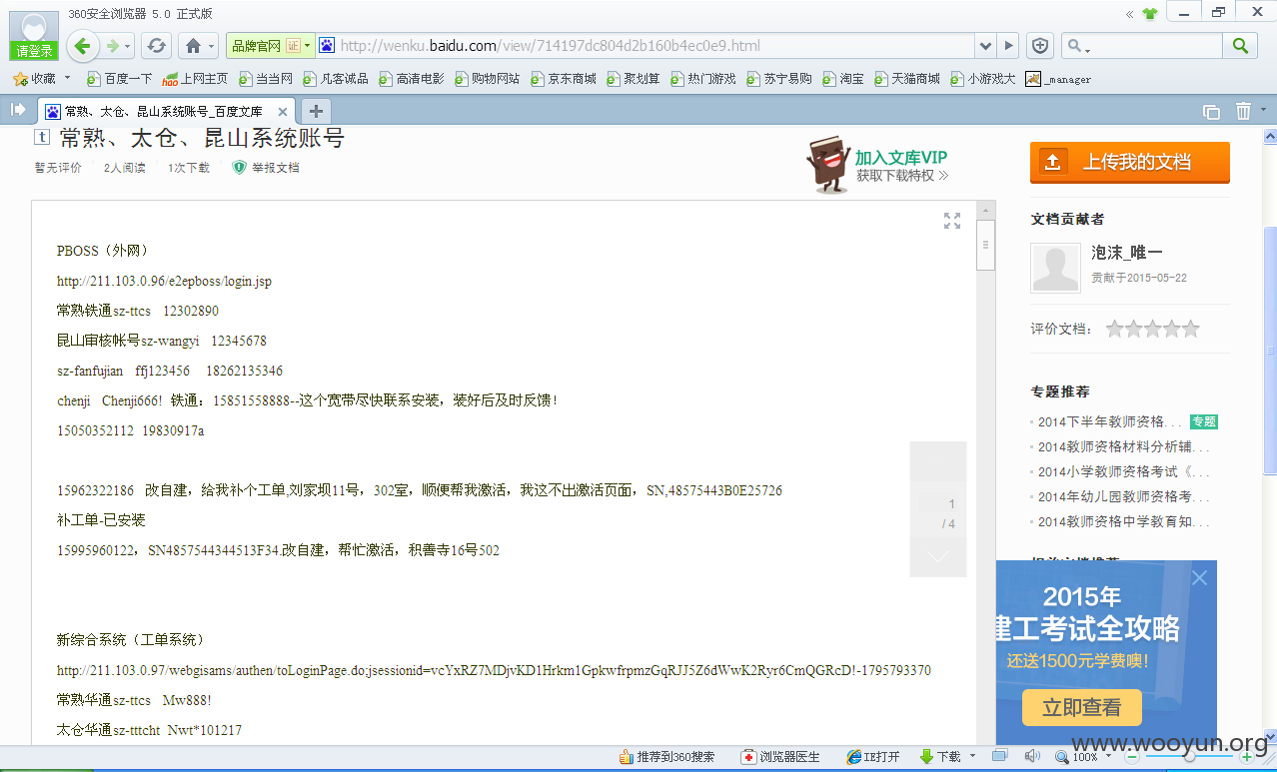Click status bar window popup icon
Screen dimensions: 1277x772
pyautogui.click(x=1002, y=757)
